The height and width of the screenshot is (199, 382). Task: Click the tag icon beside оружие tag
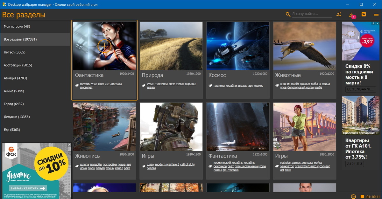pos(77,86)
